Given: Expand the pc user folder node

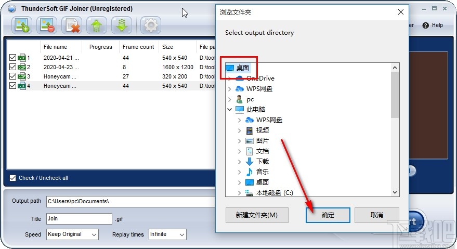Looking at the screenshot, I should [230, 99].
